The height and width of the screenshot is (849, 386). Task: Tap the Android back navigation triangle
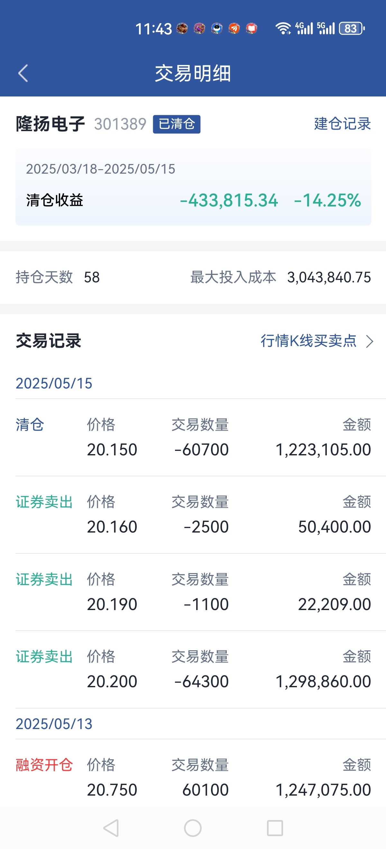(111, 827)
